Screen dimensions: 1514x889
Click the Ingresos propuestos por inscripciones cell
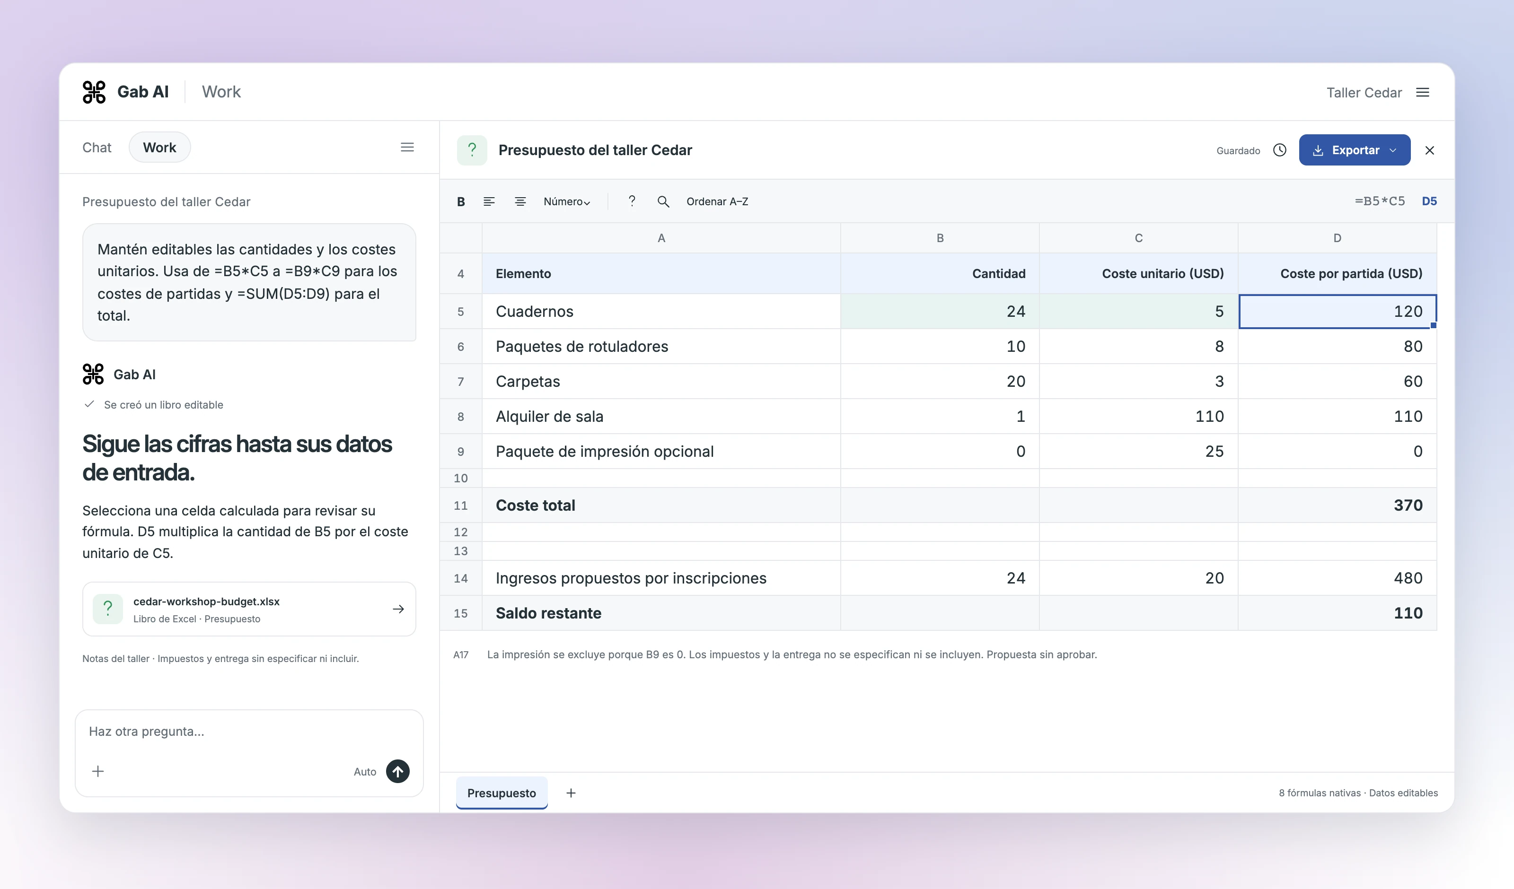tap(661, 578)
